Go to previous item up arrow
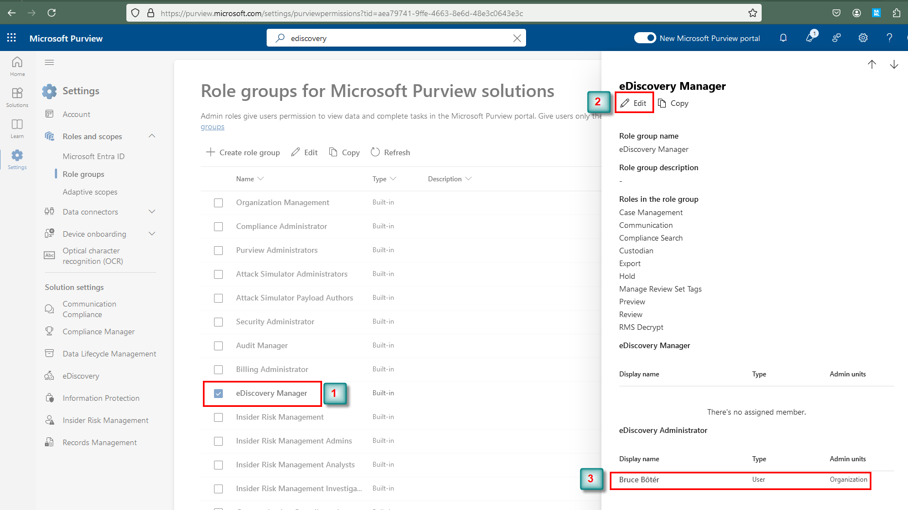 (872, 64)
